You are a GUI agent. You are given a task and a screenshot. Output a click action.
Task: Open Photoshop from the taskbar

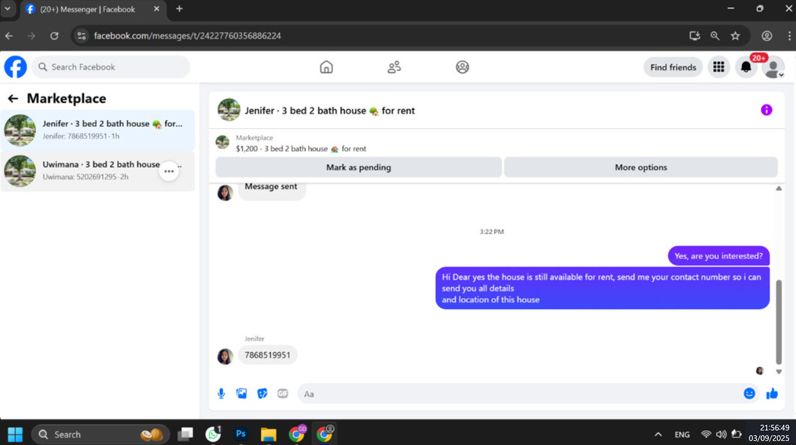coord(241,434)
